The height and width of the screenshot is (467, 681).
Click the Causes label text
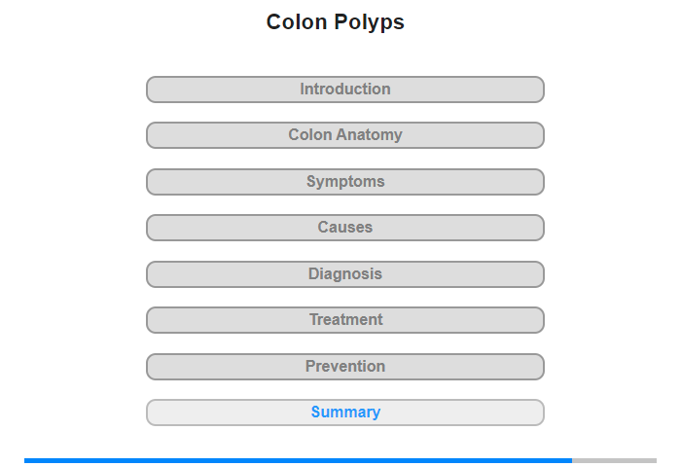[x=345, y=228]
